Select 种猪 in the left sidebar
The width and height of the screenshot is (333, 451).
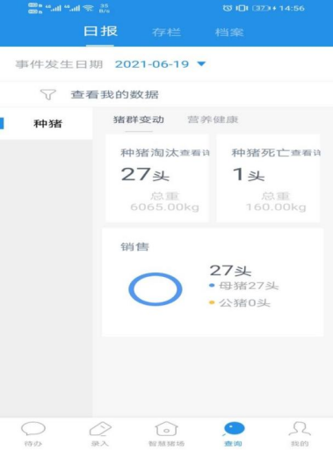(47, 123)
